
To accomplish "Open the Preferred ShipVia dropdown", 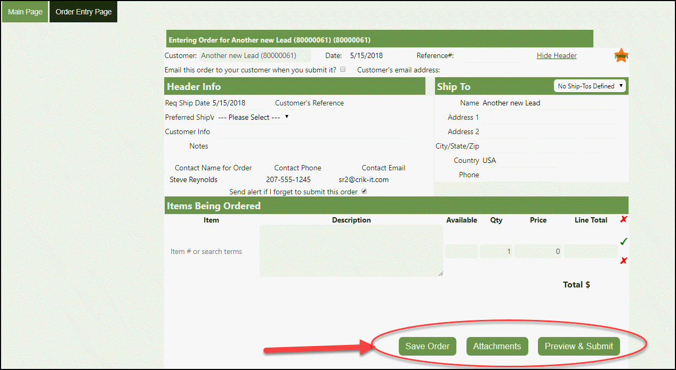I will (253, 117).
